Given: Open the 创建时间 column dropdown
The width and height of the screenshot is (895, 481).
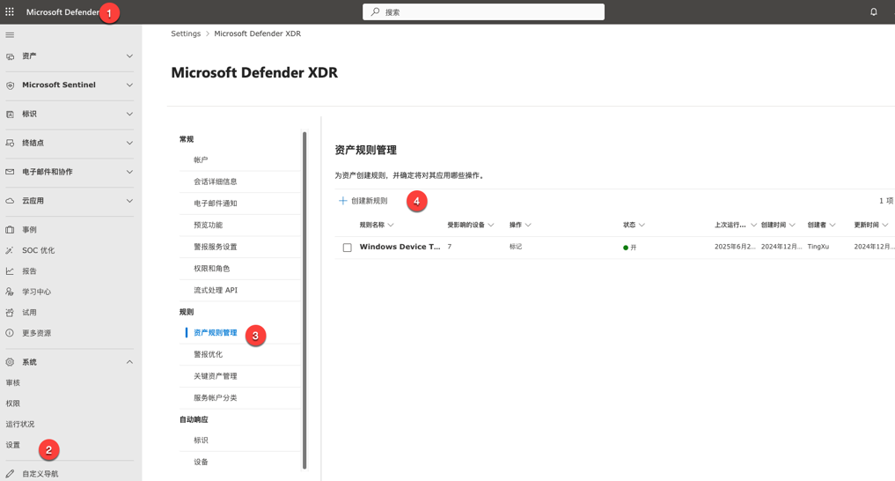Looking at the screenshot, I should pos(792,225).
